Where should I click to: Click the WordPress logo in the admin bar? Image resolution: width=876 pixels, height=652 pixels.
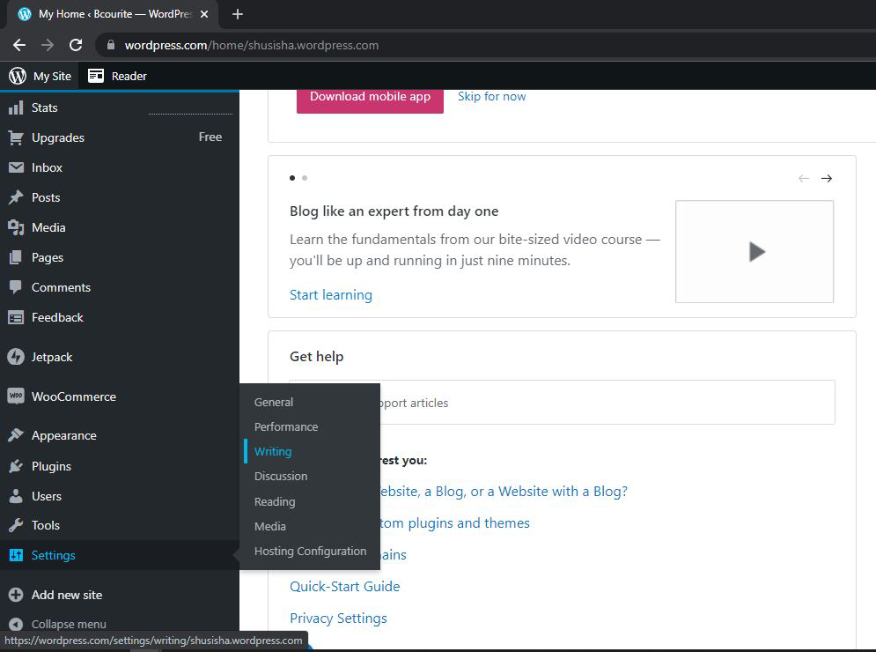tap(18, 76)
